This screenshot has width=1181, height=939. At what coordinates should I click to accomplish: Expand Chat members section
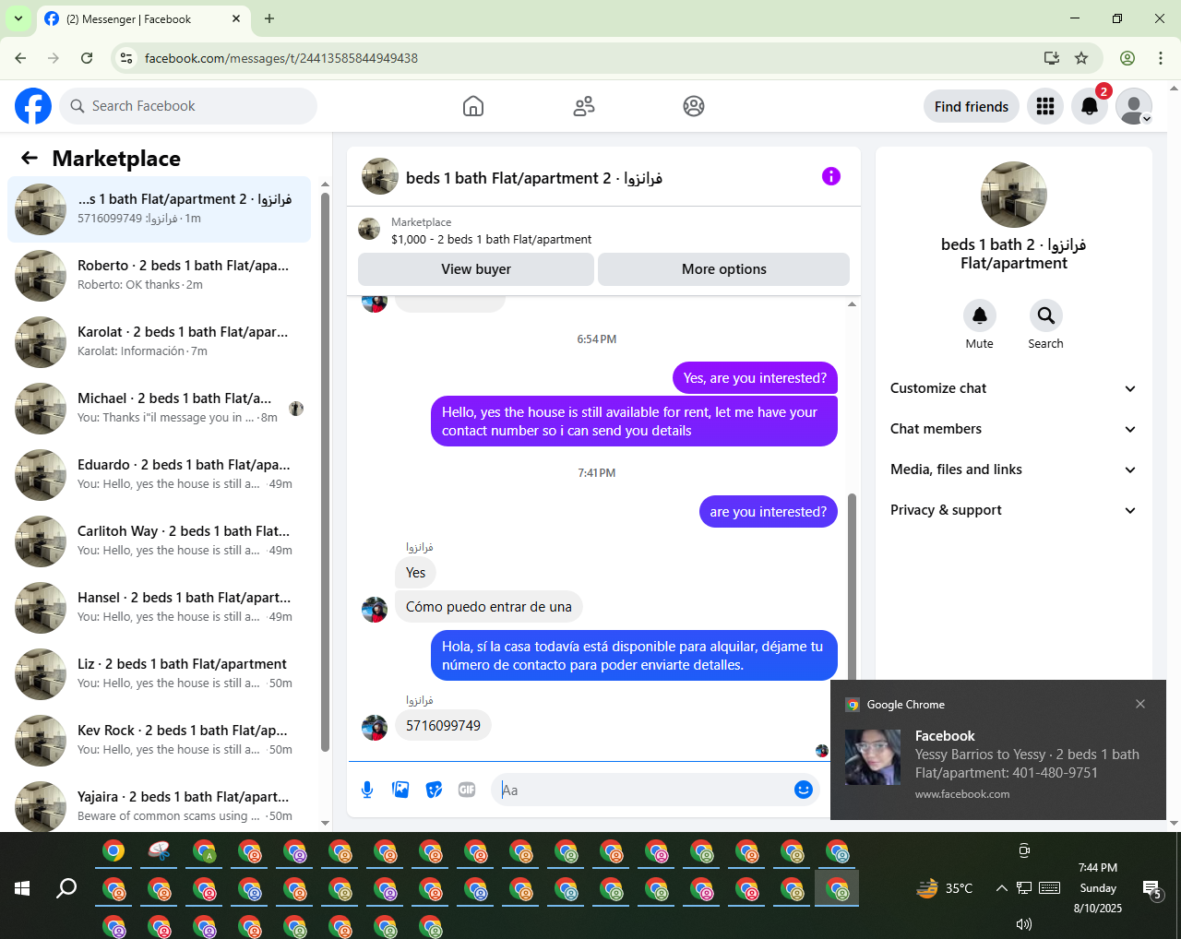1013,429
